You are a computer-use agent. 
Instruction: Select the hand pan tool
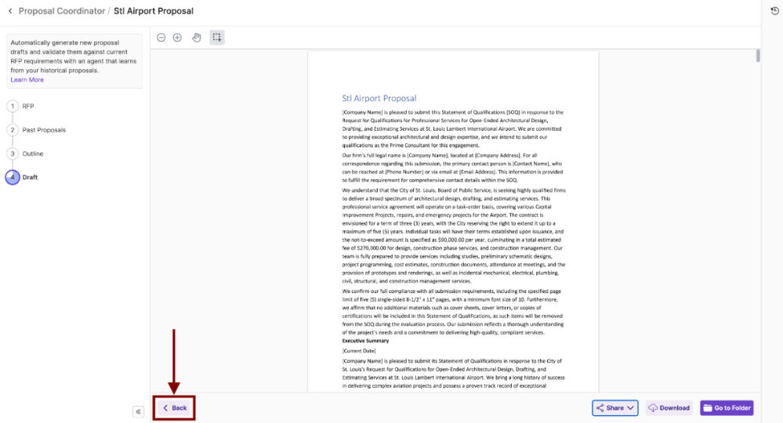point(197,38)
